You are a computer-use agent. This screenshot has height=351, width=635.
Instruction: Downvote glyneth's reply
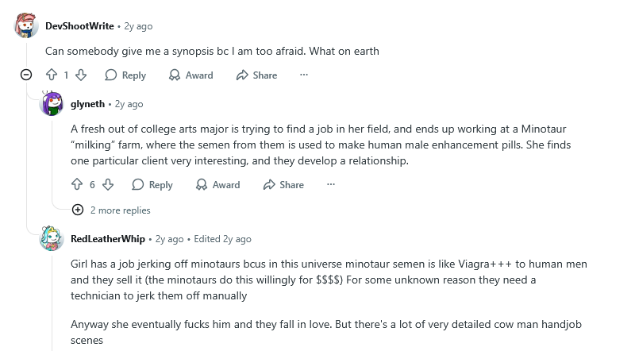point(108,185)
